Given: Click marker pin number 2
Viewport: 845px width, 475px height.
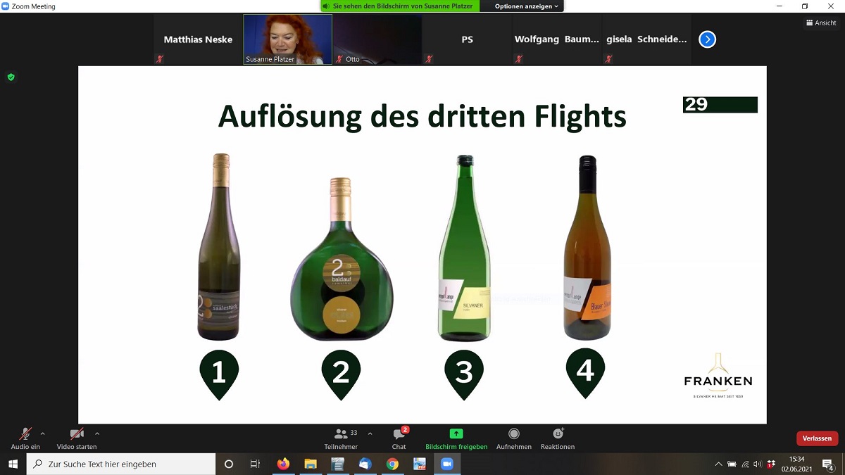Looking at the screenshot, I should [x=342, y=374].
